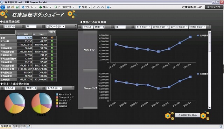Click 特殊部品 purple legend swatch
This screenshot has width=224, height=129.
(x=57, y=106)
